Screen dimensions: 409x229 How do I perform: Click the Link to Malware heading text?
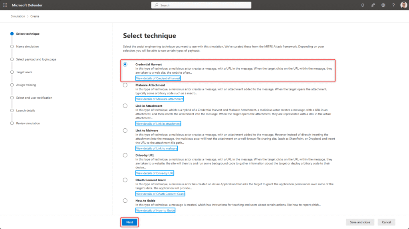pos(147,130)
